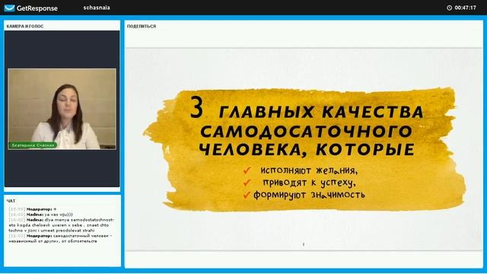Click the GetResponse brand name text
The width and height of the screenshot is (487, 274).
(37, 8)
